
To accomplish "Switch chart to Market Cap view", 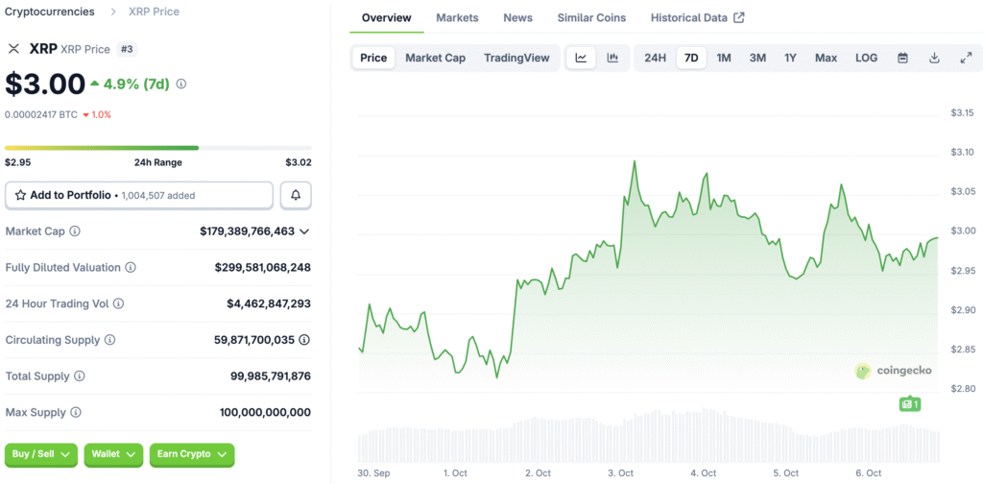I will (435, 58).
